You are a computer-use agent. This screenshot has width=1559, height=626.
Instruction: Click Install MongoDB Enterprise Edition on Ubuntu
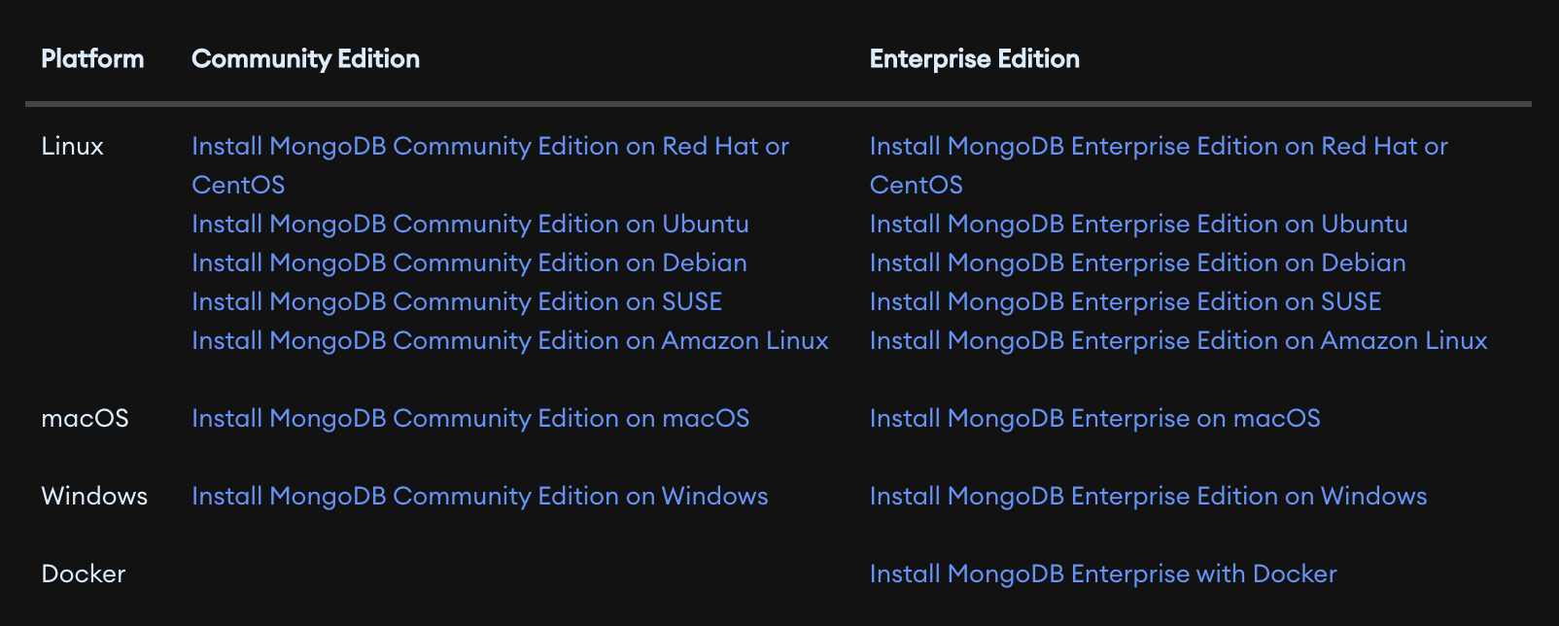click(x=1138, y=225)
